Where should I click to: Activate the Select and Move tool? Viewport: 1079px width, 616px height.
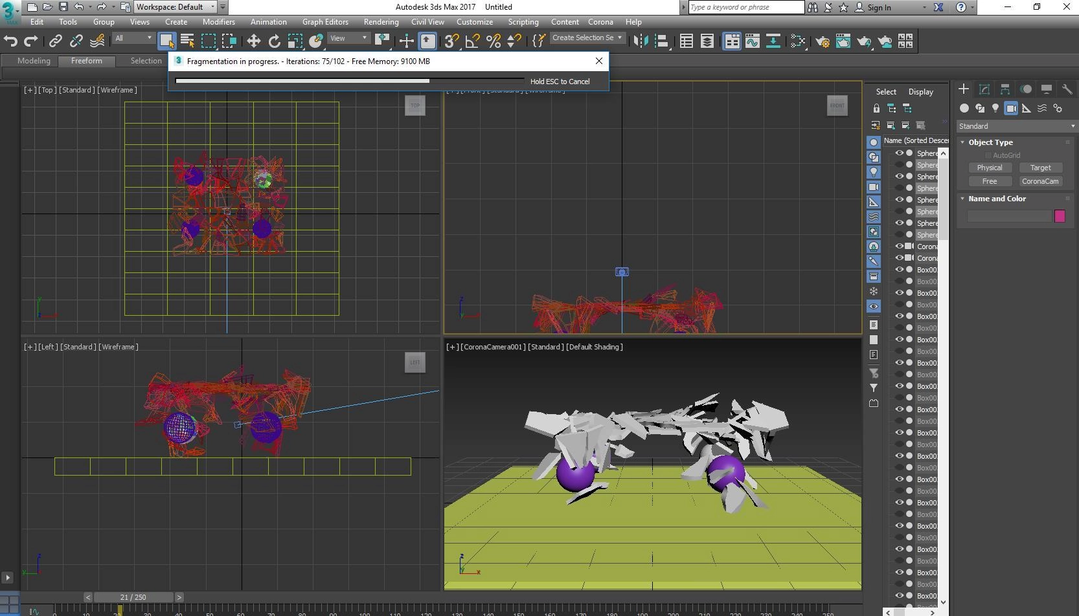253,41
